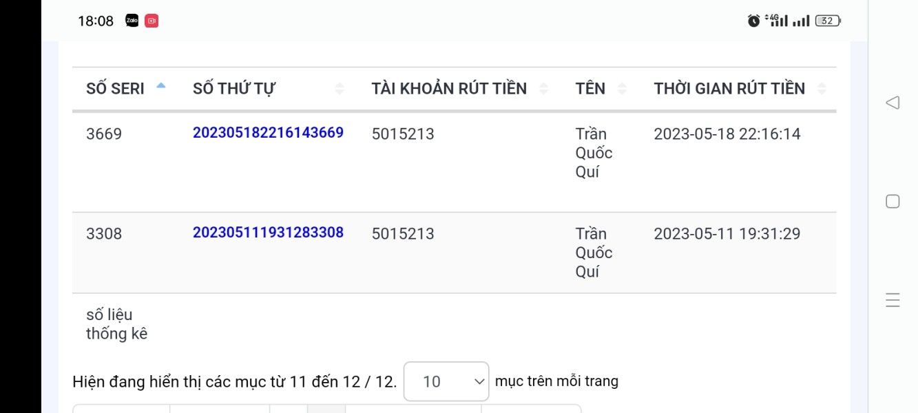Viewport: 918px width, 413px height.
Task: Sort the SỐ THỨ TỰ column
Action: 339,88
